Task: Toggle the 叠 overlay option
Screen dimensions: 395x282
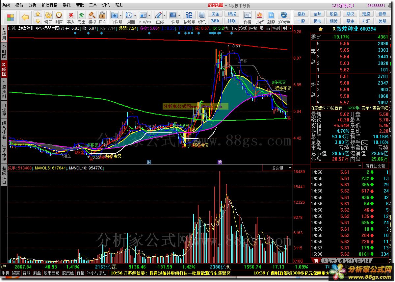Action: 262,28
